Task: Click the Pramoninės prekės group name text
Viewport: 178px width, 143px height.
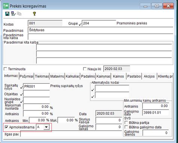Action: [132, 23]
